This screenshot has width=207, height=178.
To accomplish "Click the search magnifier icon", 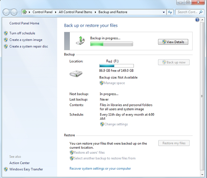I will click(201, 12).
